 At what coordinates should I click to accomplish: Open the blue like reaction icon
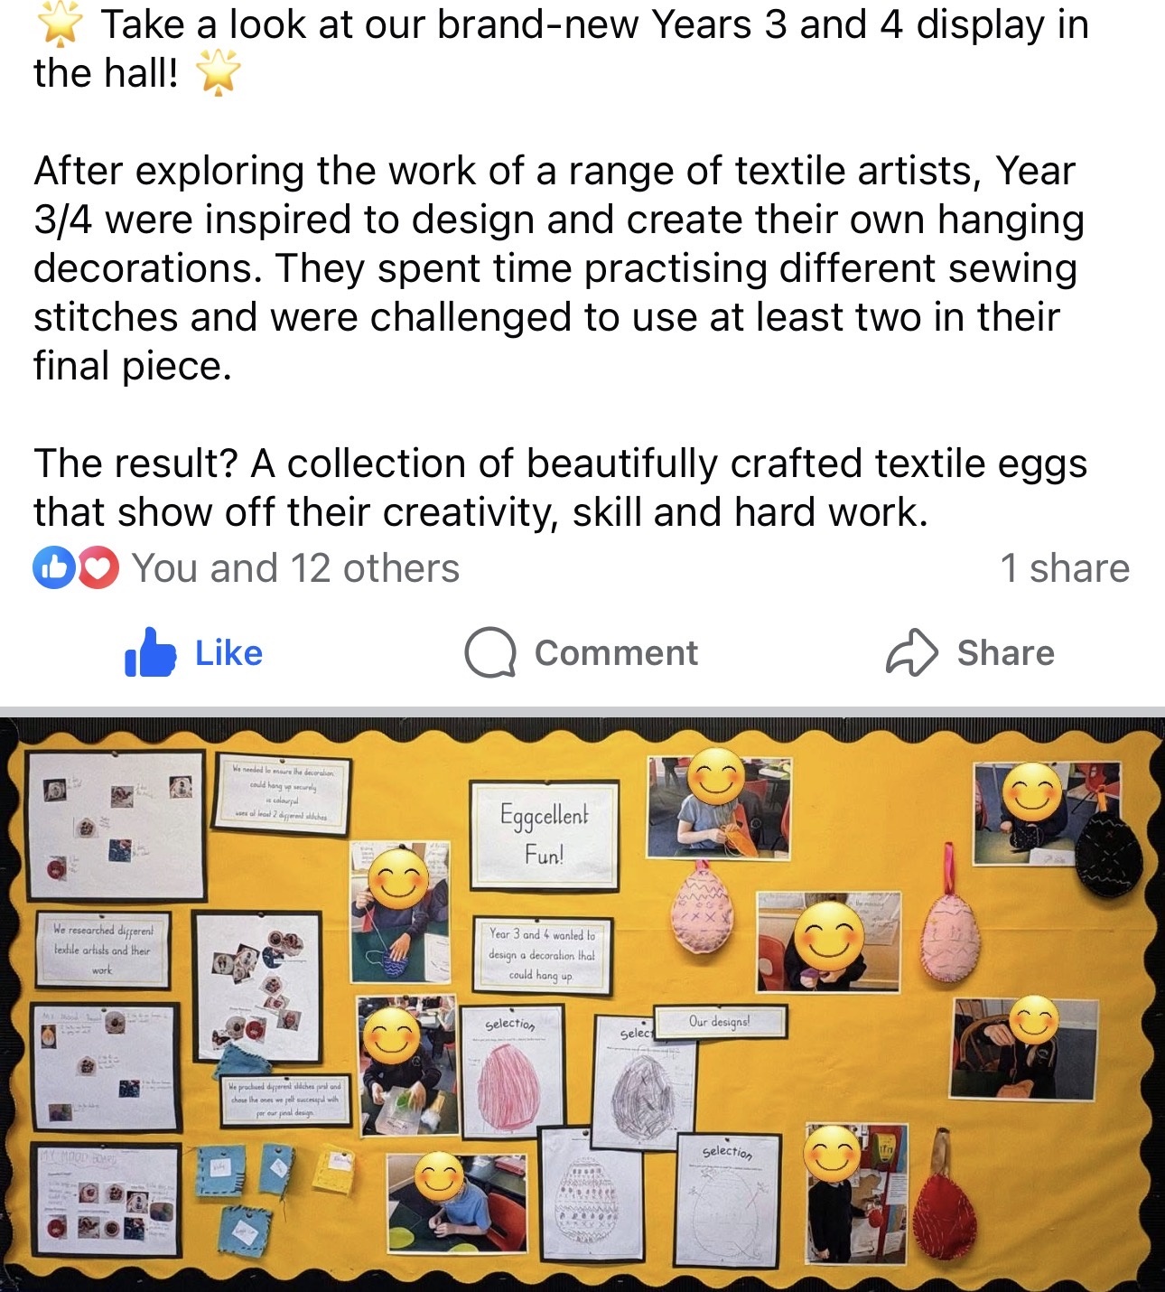click(x=53, y=568)
